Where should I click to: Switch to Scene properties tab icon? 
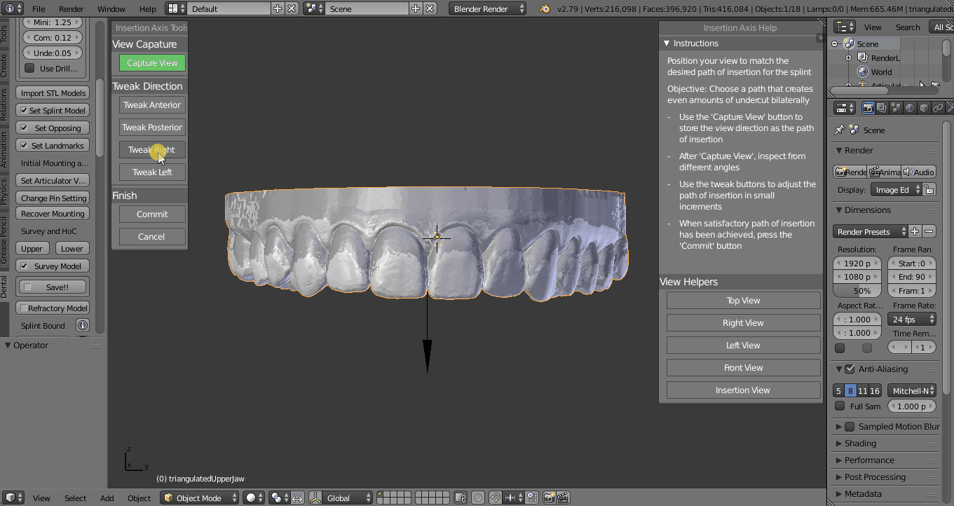896,108
